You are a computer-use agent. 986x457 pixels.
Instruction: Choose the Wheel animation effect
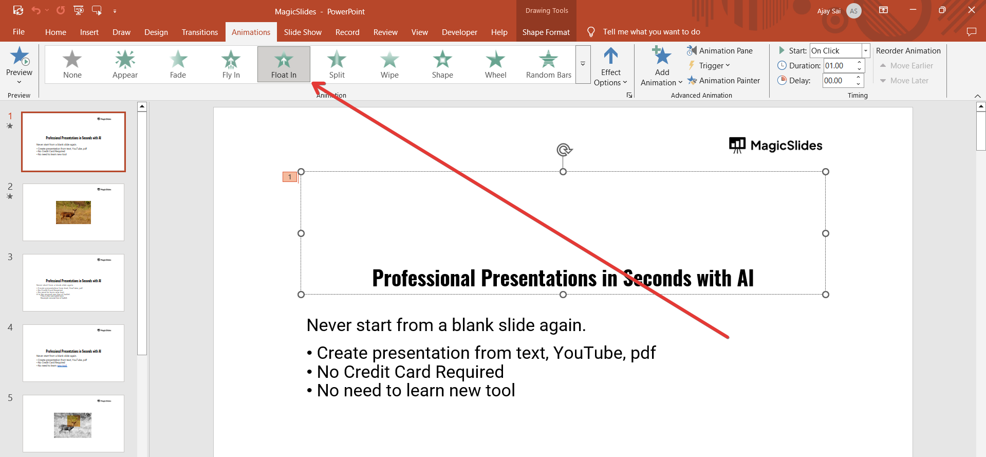pos(495,64)
